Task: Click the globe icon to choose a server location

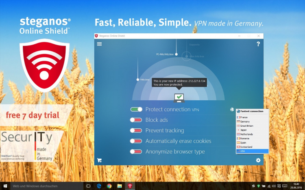Action: point(232,109)
